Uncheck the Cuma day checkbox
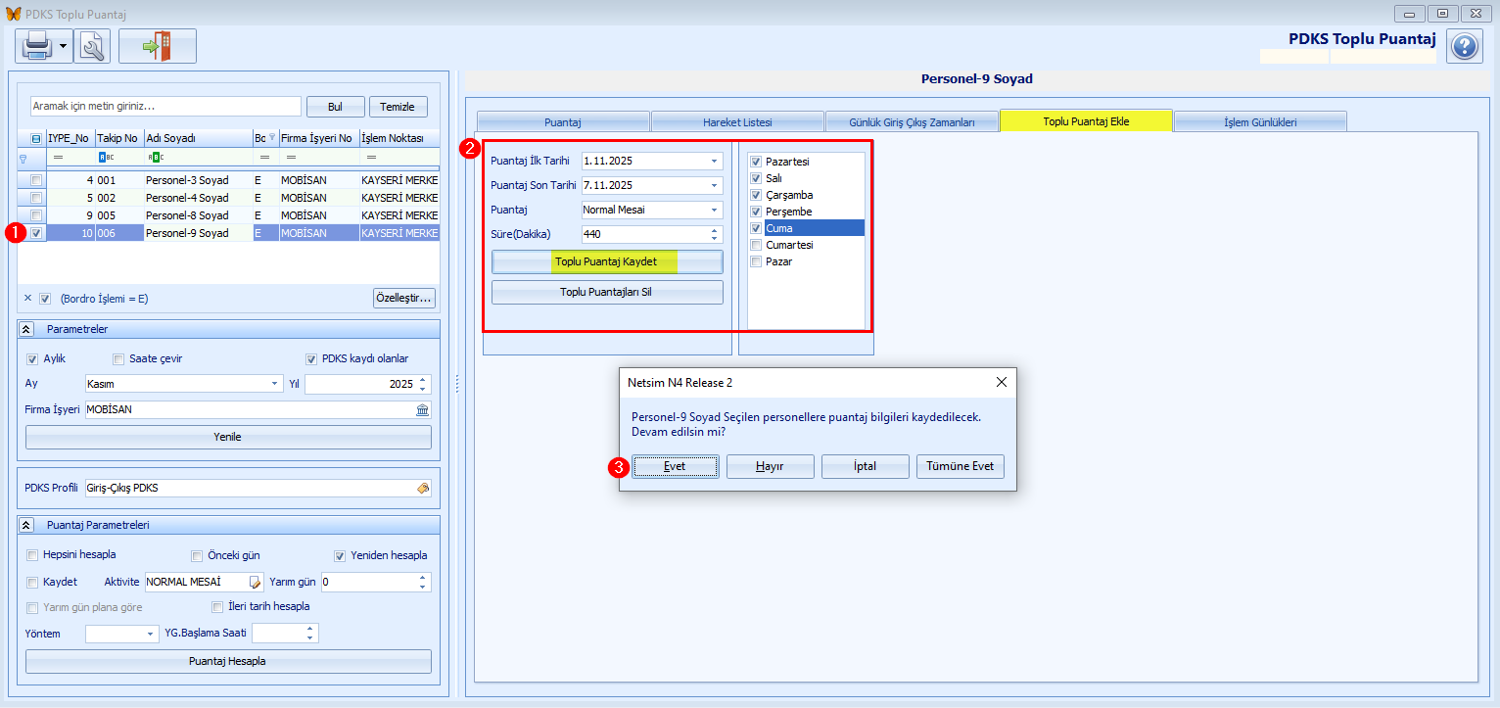Screen dimensions: 1500x708 pyautogui.click(x=755, y=228)
